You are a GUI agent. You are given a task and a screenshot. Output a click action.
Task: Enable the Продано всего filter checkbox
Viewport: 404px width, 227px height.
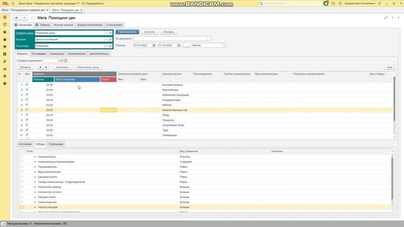[21, 197]
